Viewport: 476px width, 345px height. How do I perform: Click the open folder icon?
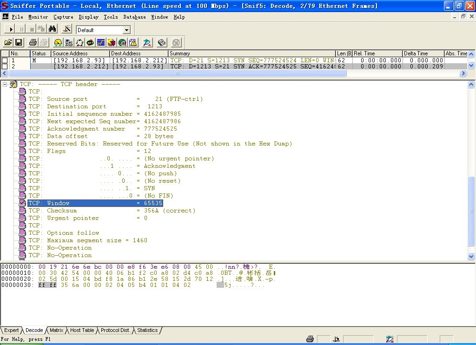coord(8,42)
